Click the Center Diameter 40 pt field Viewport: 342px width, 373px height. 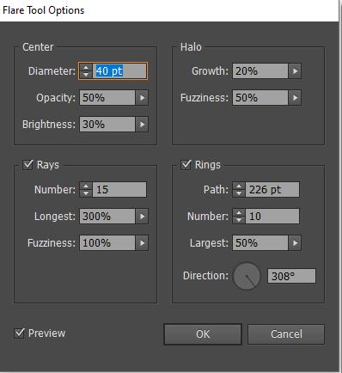click(x=119, y=71)
